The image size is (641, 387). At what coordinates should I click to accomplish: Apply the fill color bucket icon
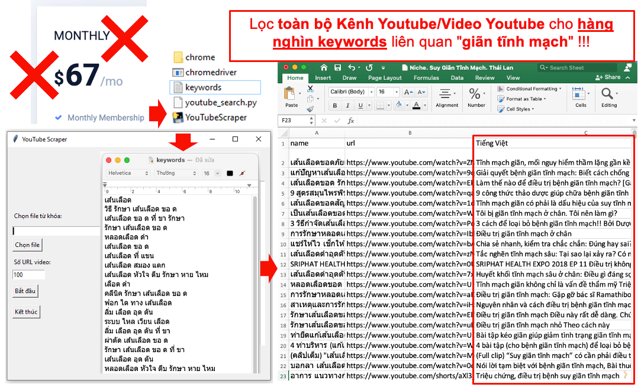click(399, 106)
